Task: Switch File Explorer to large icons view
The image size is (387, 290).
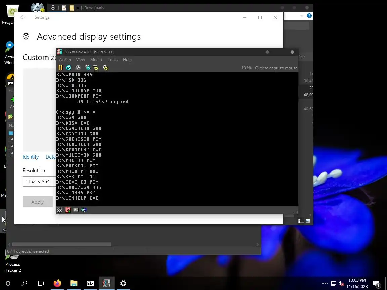Action: tap(308, 221)
